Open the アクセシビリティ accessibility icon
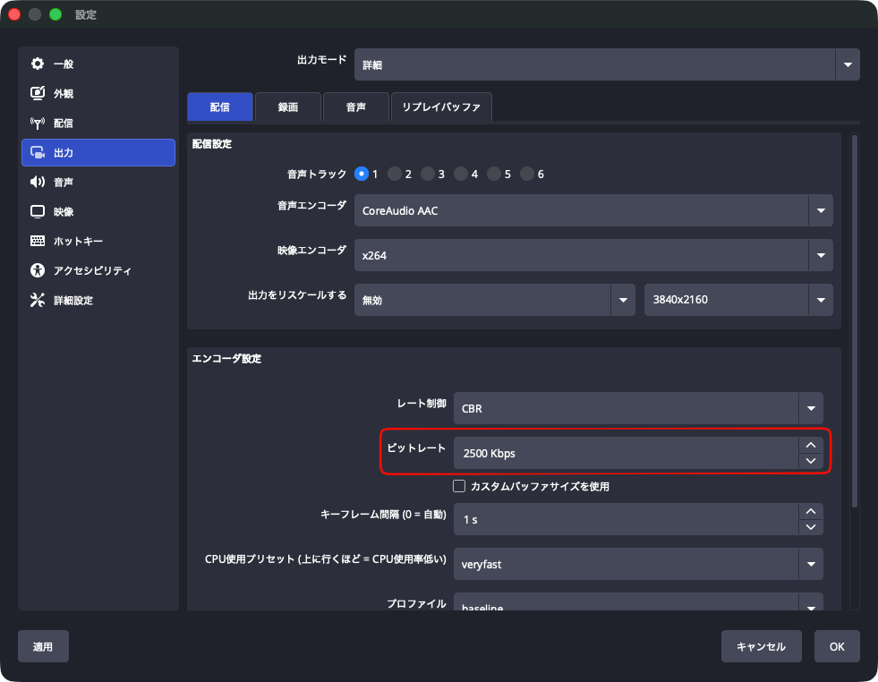This screenshot has width=878, height=682. (x=38, y=270)
